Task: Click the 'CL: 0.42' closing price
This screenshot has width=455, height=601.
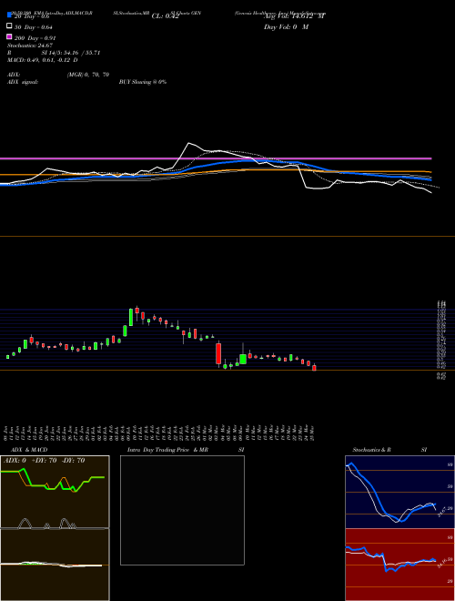Action: (165, 16)
